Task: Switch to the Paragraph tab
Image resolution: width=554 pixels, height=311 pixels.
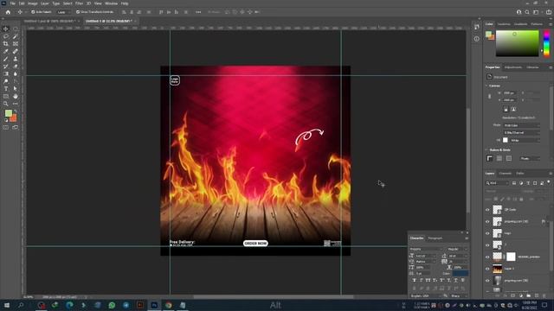Action: [435, 238]
